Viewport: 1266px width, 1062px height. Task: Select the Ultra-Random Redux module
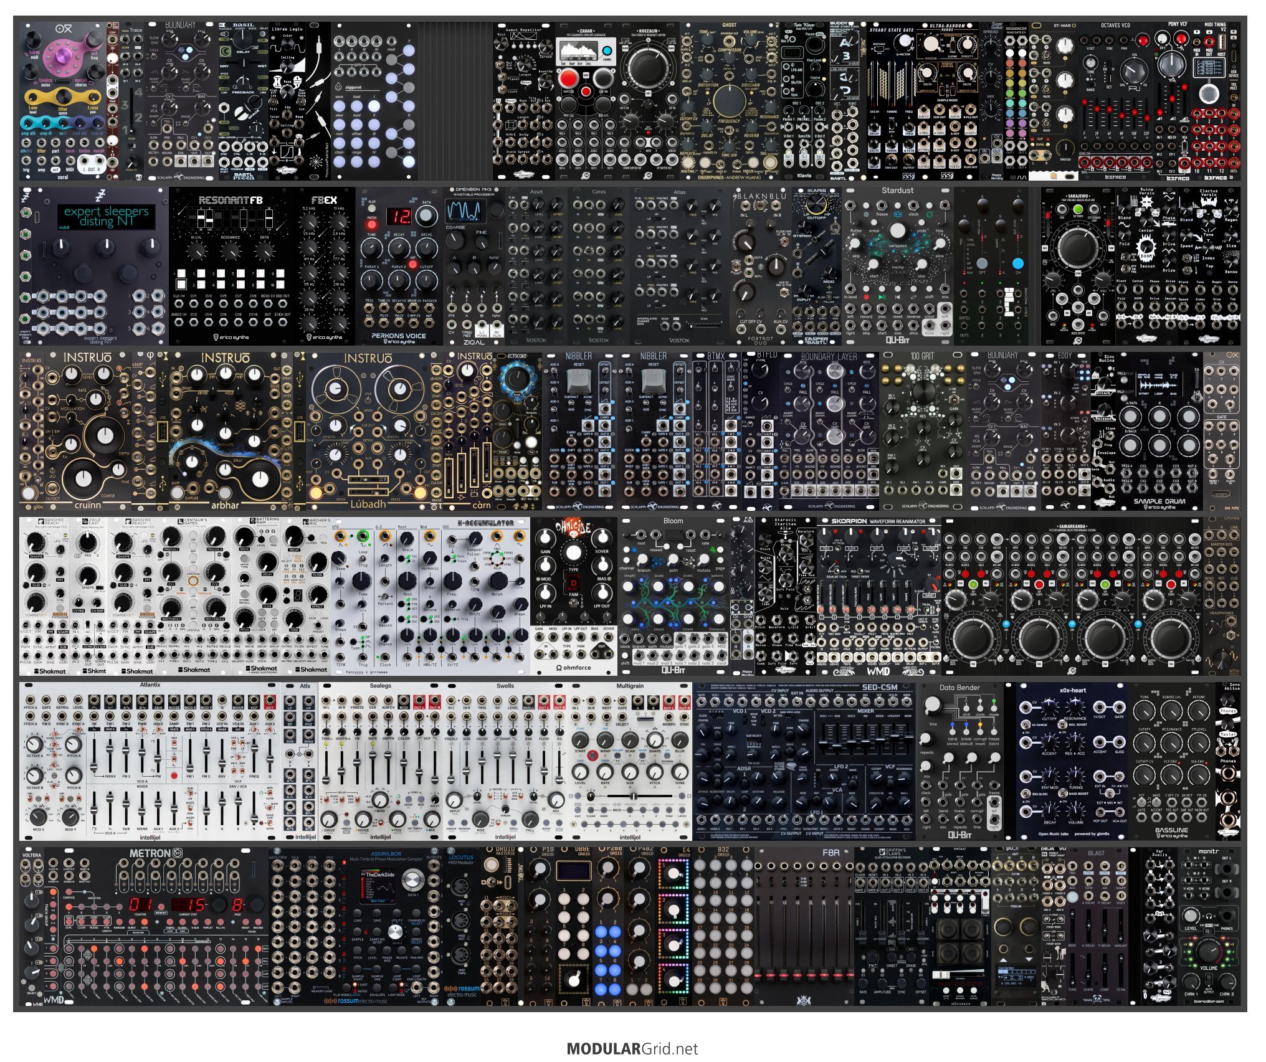(x=948, y=101)
